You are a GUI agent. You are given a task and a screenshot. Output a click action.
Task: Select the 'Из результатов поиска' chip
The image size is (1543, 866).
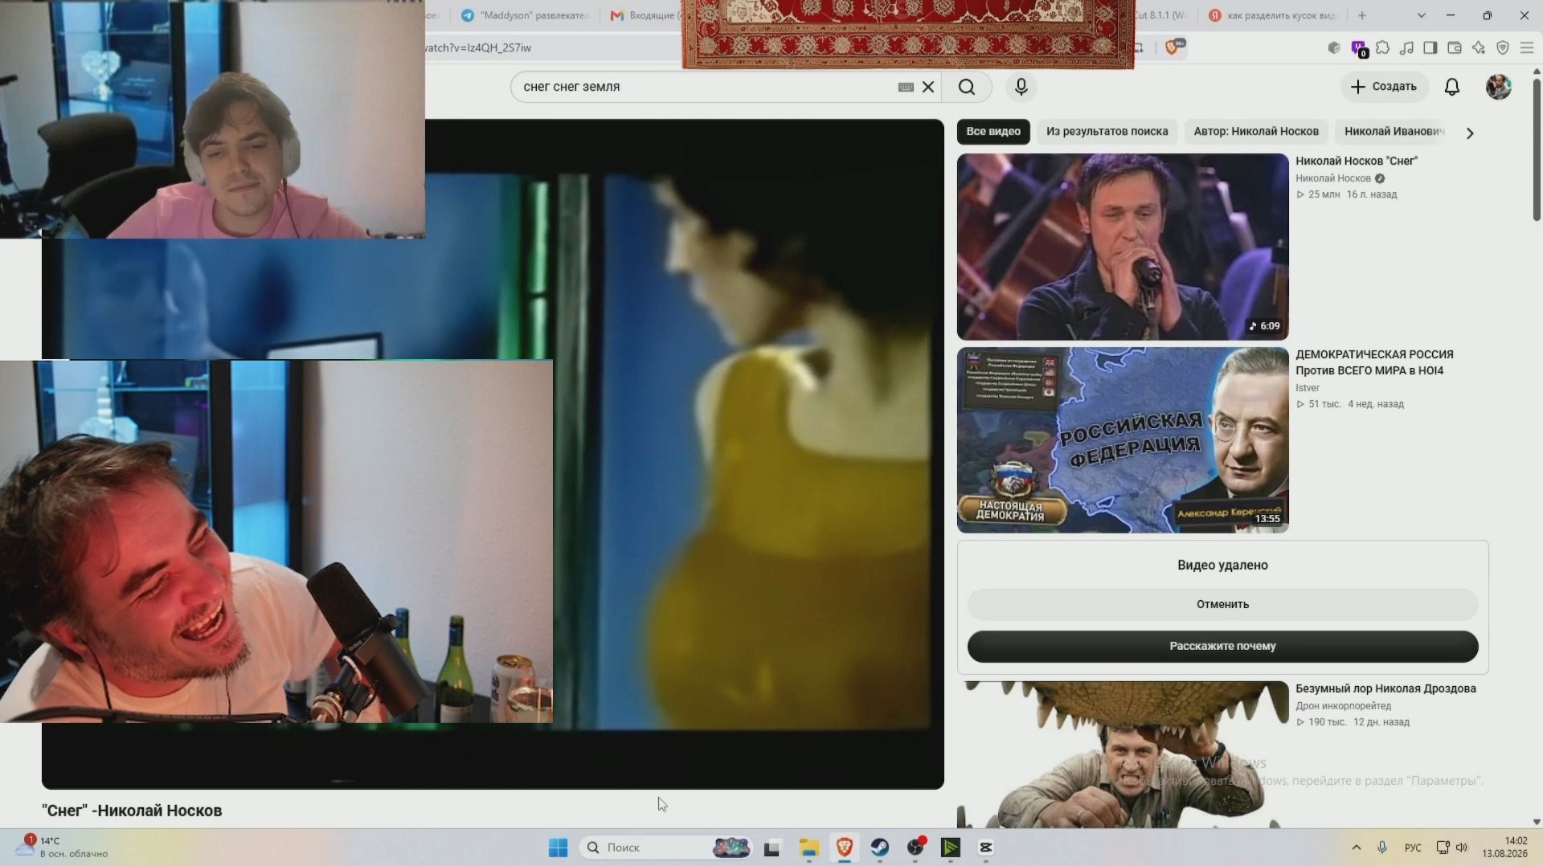click(1107, 131)
